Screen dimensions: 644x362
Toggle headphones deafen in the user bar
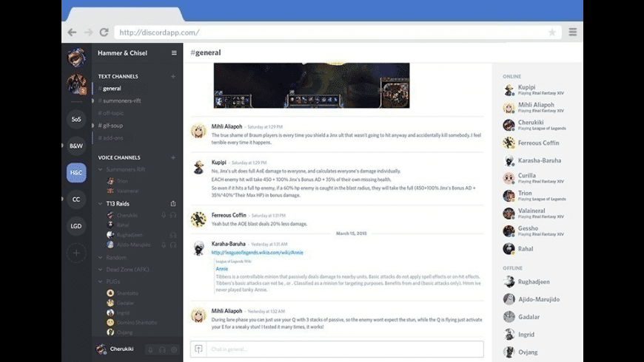pos(162,349)
